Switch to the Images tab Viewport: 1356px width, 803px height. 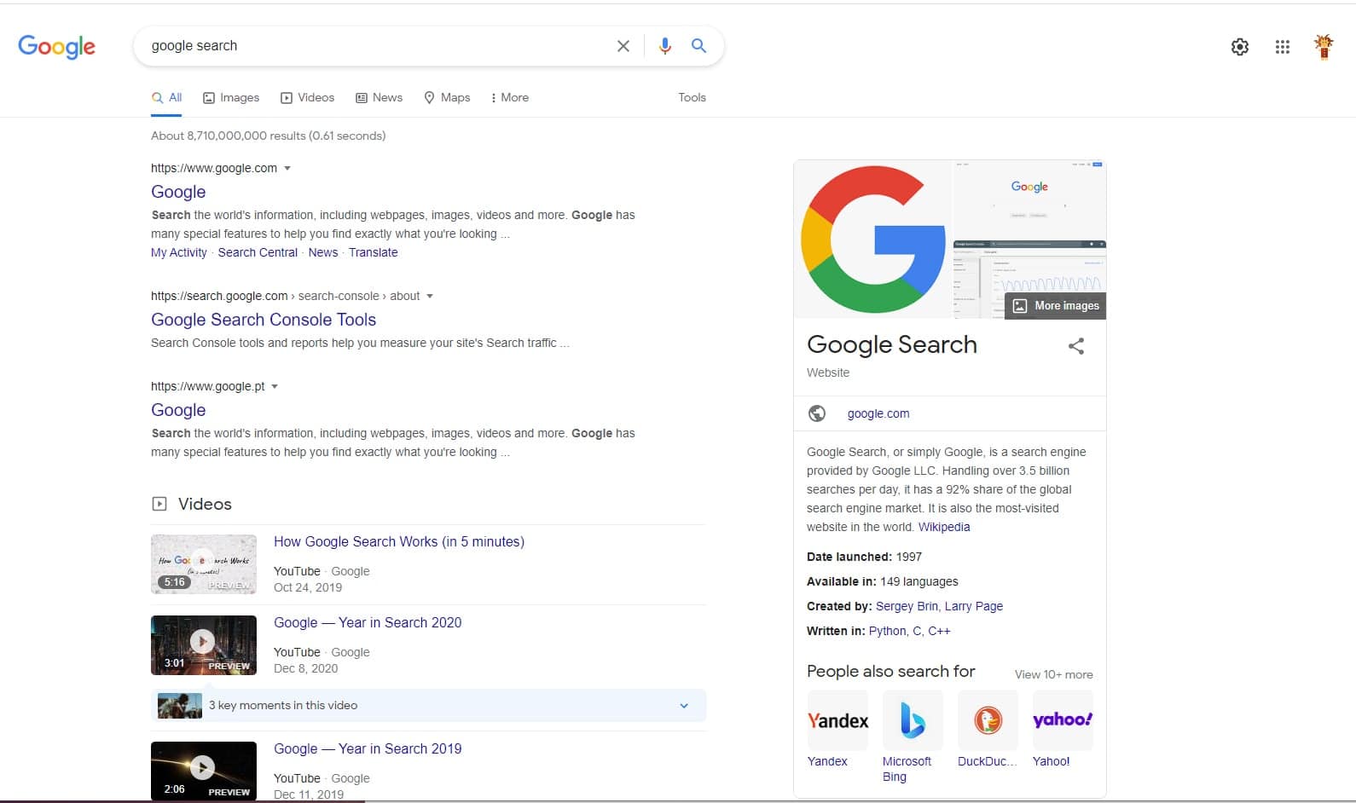point(231,97)
